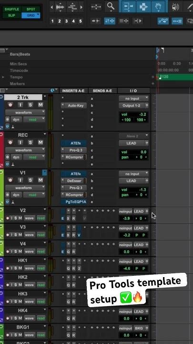The width and height of the screenshot is (193, 344).
Task: Select the Zoomer magnifying glass tool
Action: coord(111,6)
